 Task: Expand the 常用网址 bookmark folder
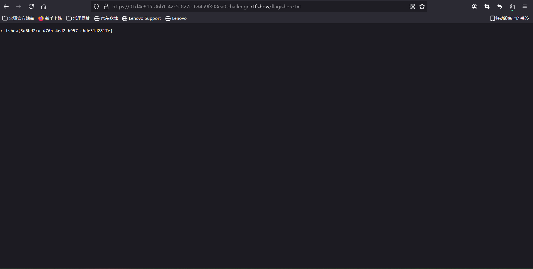78,18
